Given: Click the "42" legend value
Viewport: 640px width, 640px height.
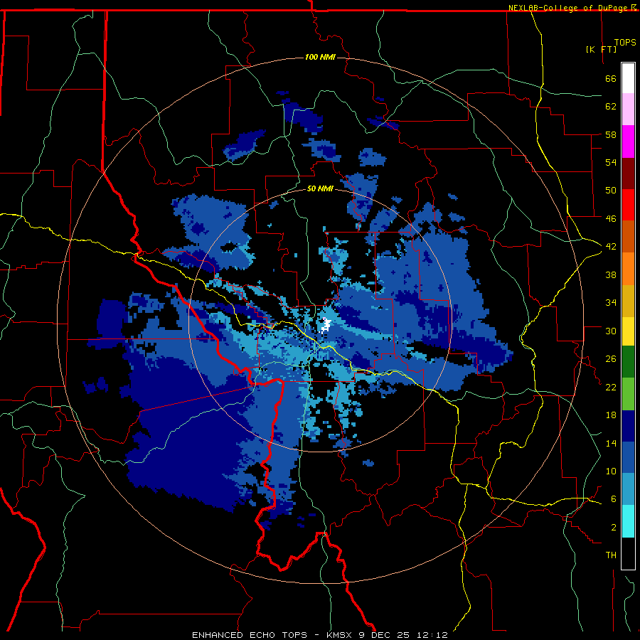Looking at the screenshot, I should (x=610, y=247).
